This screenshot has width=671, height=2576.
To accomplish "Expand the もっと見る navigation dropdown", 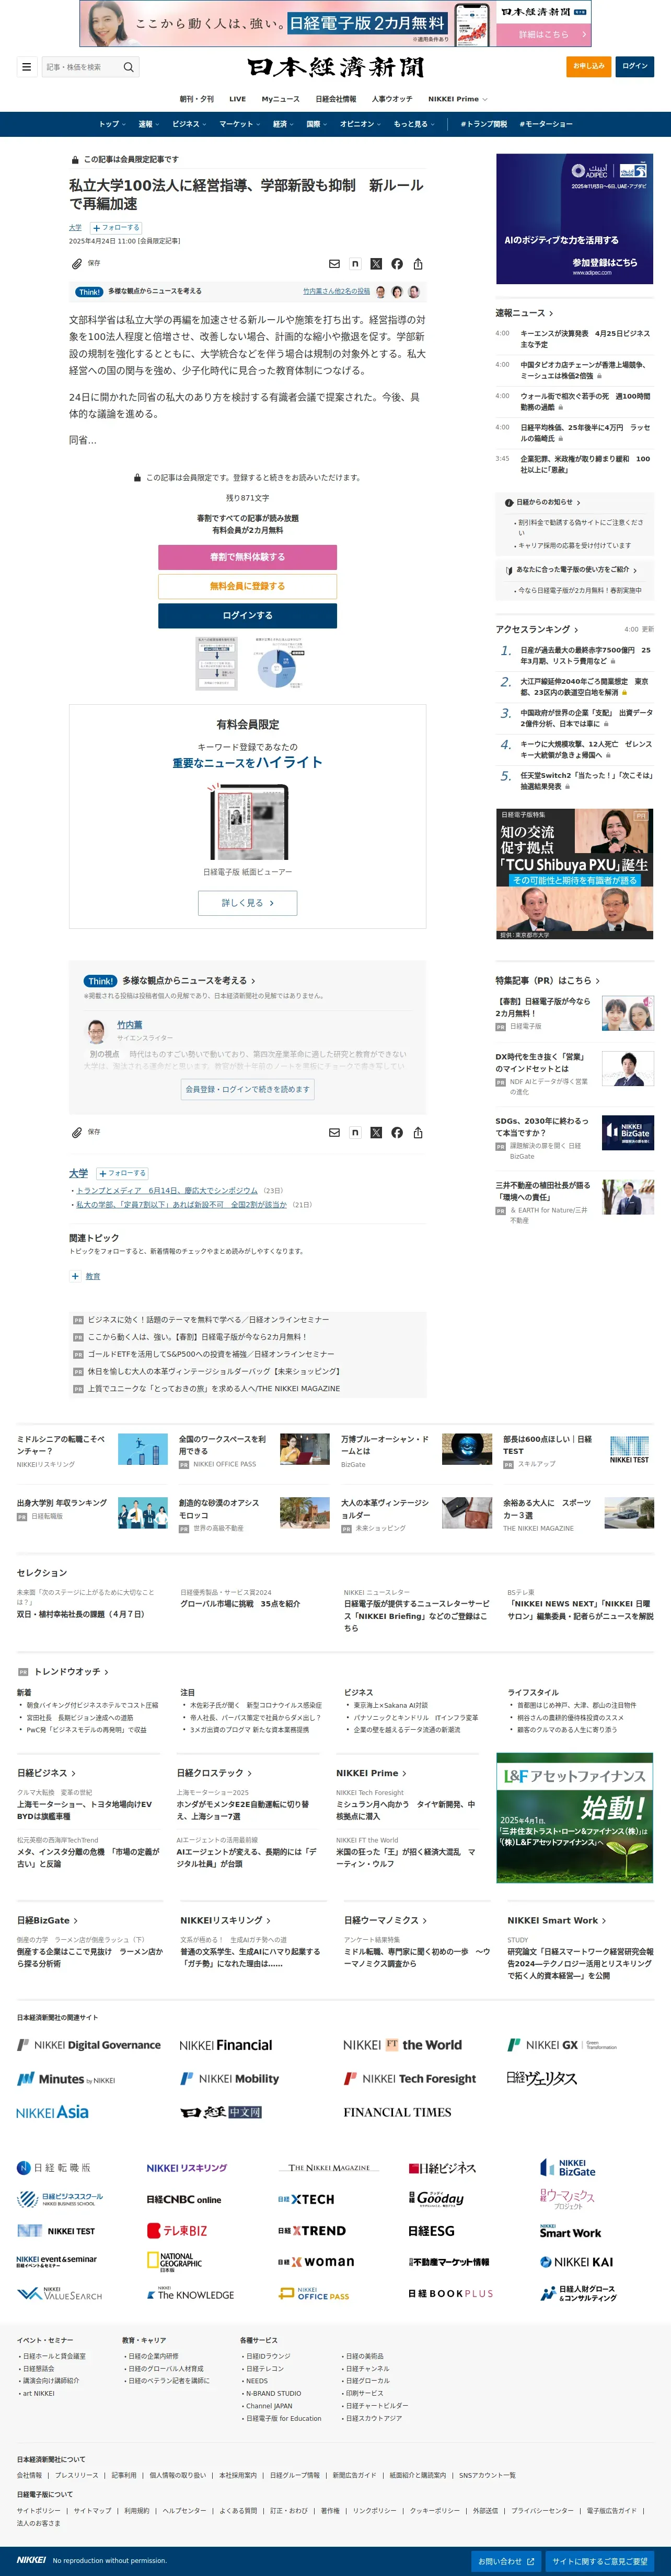I will point(414,124).
